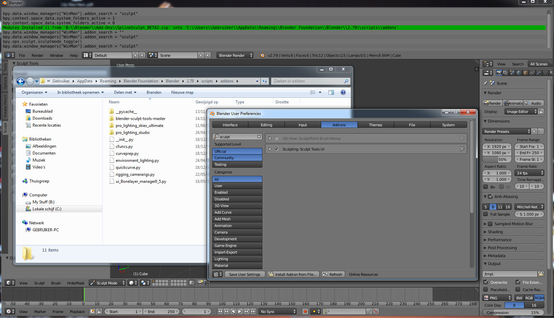
Task: Open the Render Layers properties tab
Action: (505, 73)
